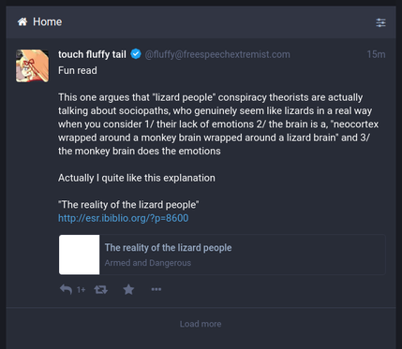402x349 pixels.
Task: Click Load more
Action: coord(201,324)
